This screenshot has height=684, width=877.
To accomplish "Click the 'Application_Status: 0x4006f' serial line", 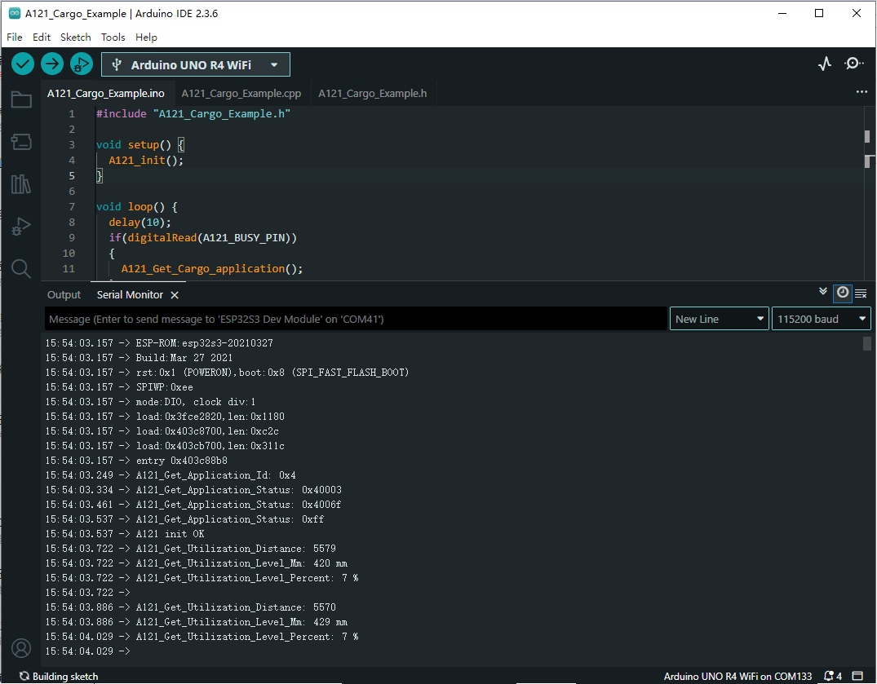I will (239, 505).
